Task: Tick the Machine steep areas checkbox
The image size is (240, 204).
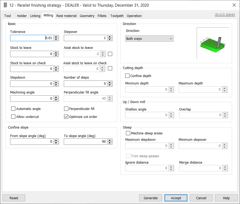Action: pos(128,133)
